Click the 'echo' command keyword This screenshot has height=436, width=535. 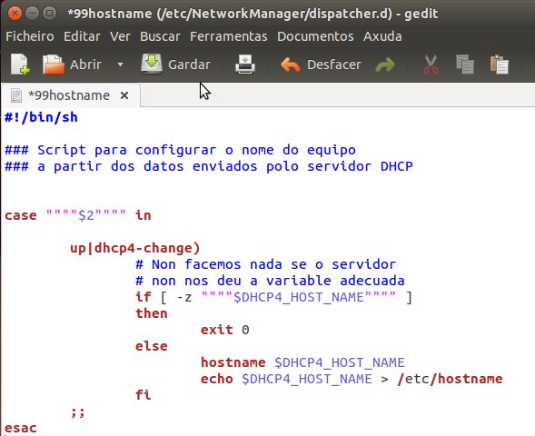pyautogui.click(x=217, y=379)
